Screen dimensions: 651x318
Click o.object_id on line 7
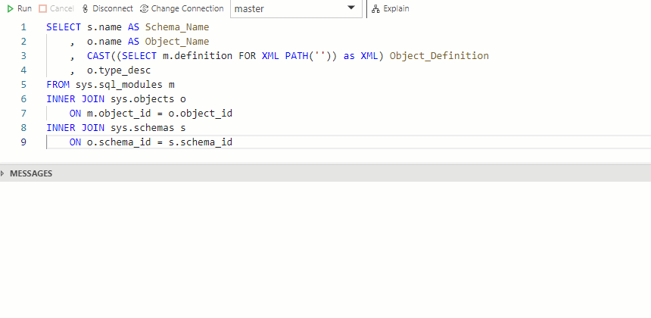(200, 114)
